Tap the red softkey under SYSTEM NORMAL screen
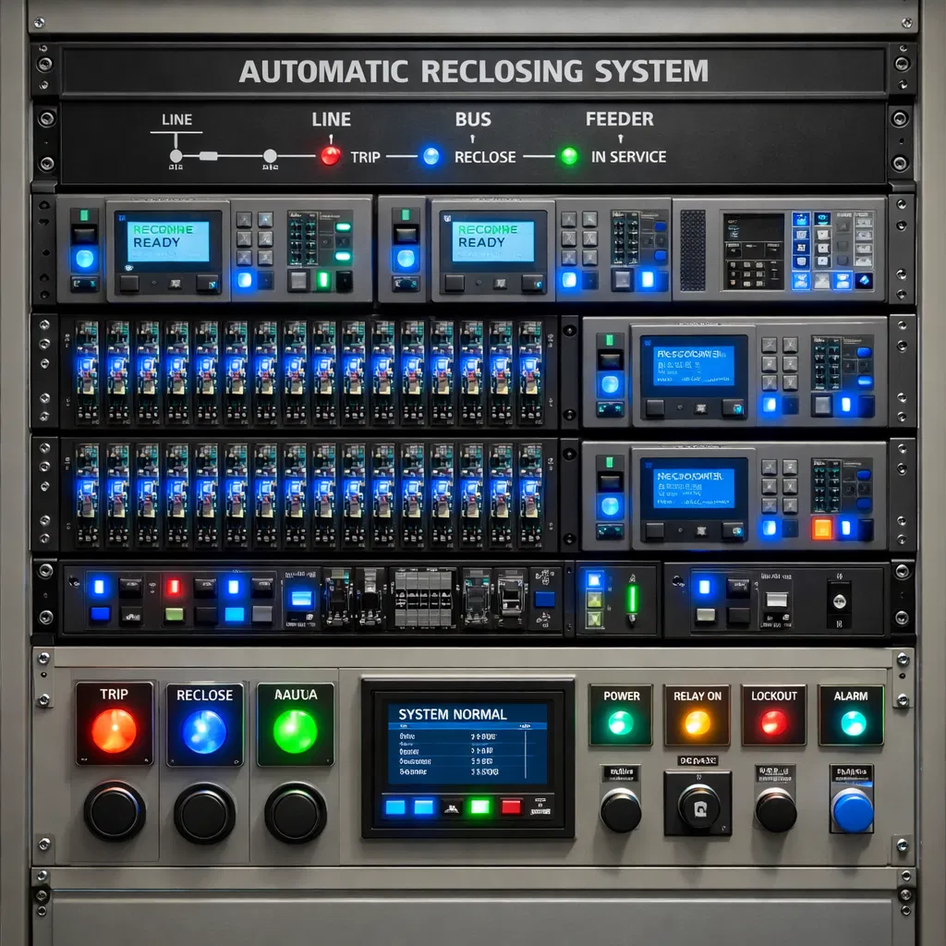The width and height of the screenshot is (946, 946). pyautogui.click(x=511, y=807)
